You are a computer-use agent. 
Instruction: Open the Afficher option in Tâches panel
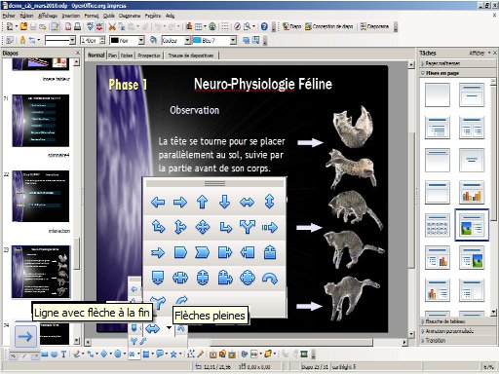pos(477,53)
